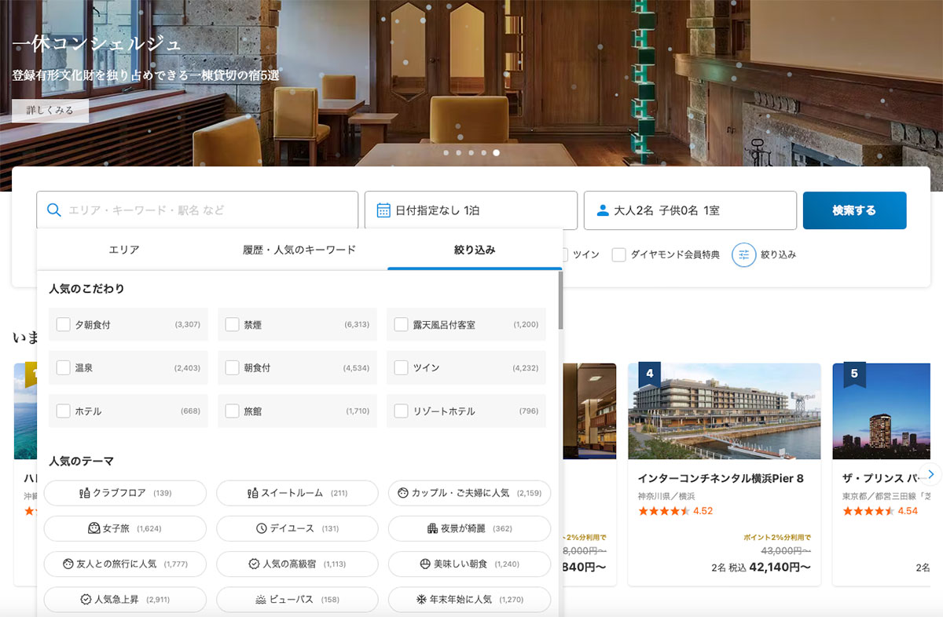Check the リゾートホテル checkbox
This screenshot has height=617, width=943.
(401, 411)
